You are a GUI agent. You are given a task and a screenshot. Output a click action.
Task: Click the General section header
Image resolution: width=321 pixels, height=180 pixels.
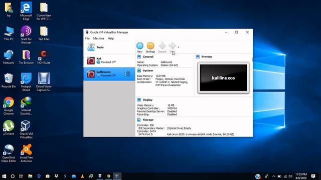click(148, 56)
